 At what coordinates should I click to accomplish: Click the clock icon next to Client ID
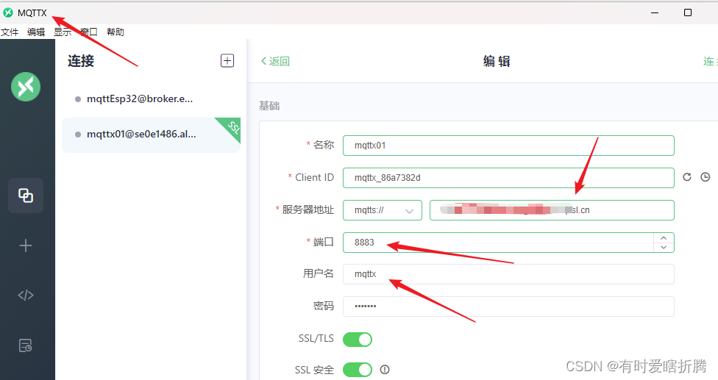pos(705,177)
